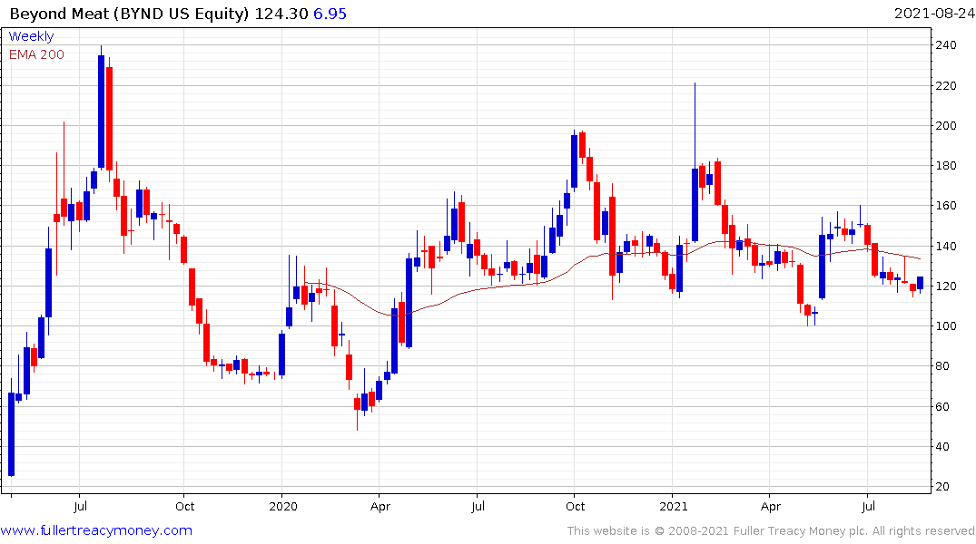
Task: Click the 'Weekly' interval label
Action: [31, 36]
